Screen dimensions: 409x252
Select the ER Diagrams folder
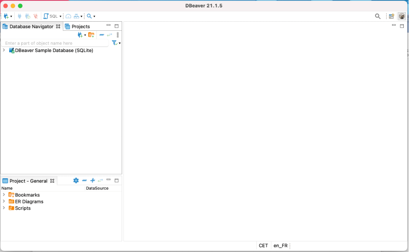[x=29, y=201]
